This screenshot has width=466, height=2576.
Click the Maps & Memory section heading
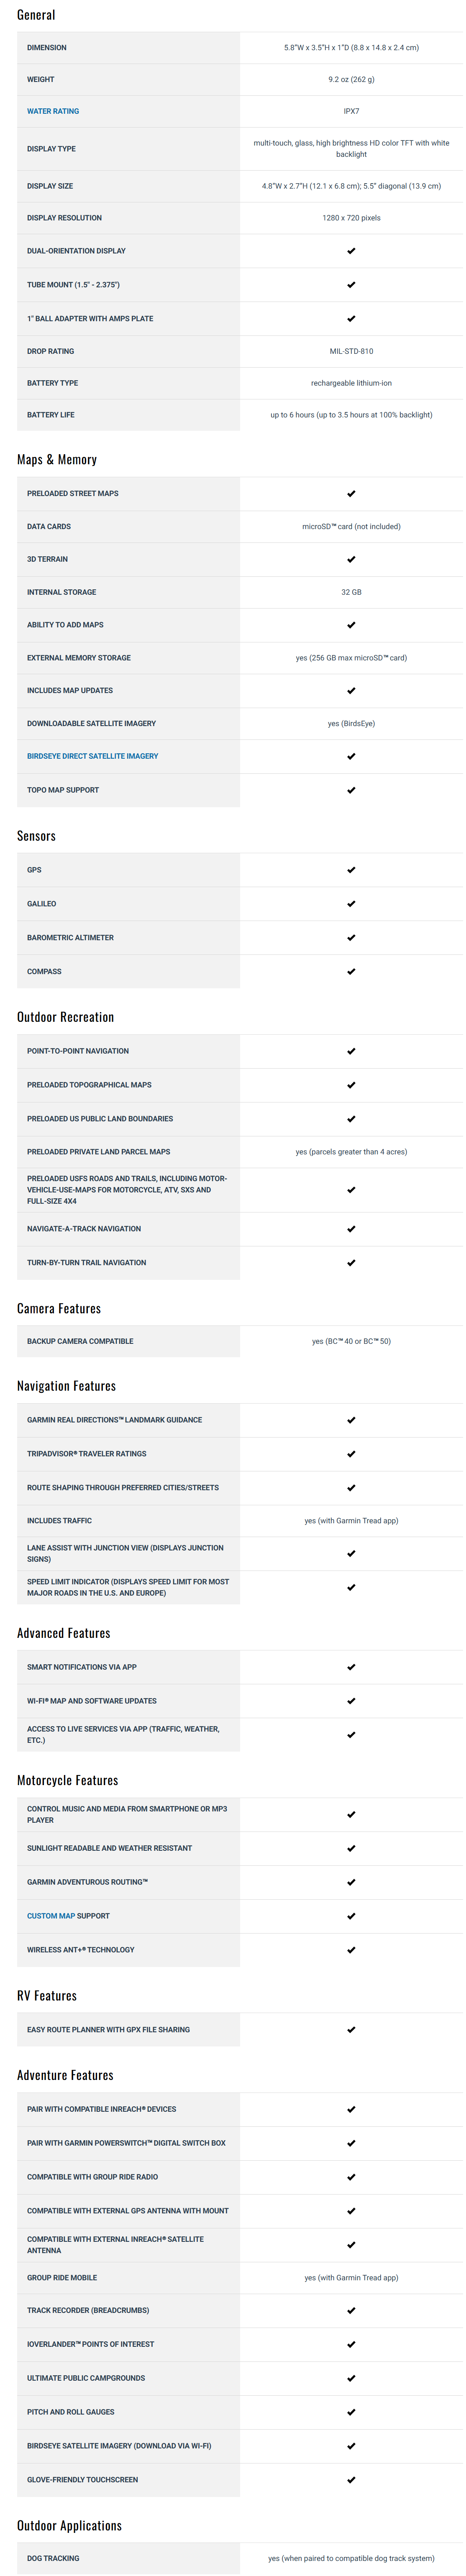pyautogui.click(x=57, y=460)
